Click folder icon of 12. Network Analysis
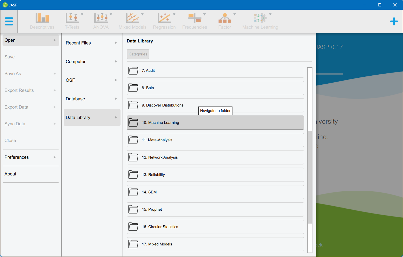Image resolution: width=403 pixels, height=257 pixels. click(133, 157)
